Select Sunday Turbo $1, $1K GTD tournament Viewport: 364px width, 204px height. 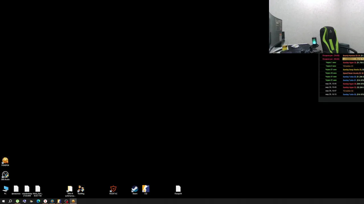(x=353, y=80)
